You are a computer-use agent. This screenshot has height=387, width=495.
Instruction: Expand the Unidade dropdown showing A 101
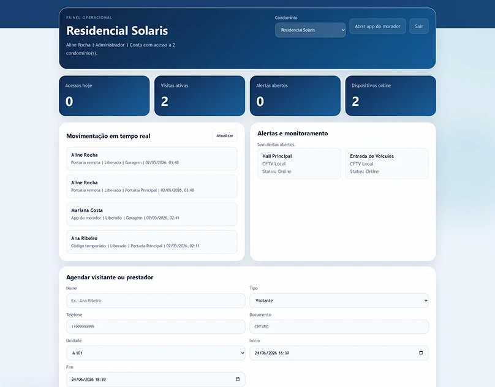pos(156,353)
